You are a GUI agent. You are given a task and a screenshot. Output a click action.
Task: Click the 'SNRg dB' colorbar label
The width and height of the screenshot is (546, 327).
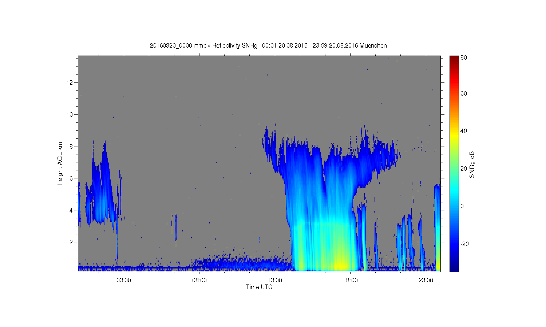472,165
